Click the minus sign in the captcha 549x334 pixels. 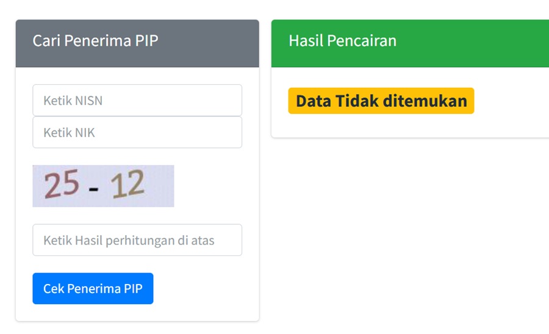point(93,190)
